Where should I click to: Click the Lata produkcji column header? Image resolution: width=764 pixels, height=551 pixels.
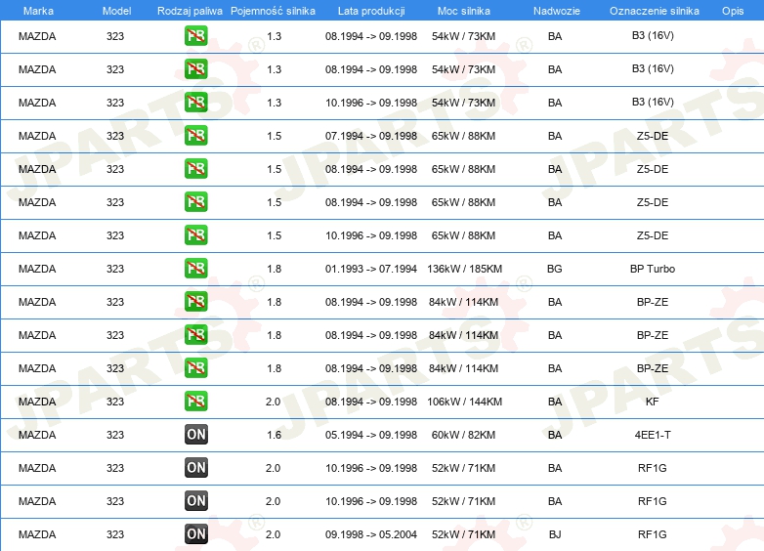(371, 11)
